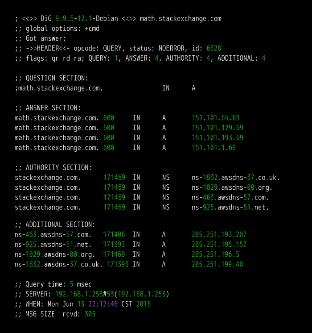
Task: Click ns-1832.awsdns-37.co.uk. in the authority section
Action: pos(236,177)
